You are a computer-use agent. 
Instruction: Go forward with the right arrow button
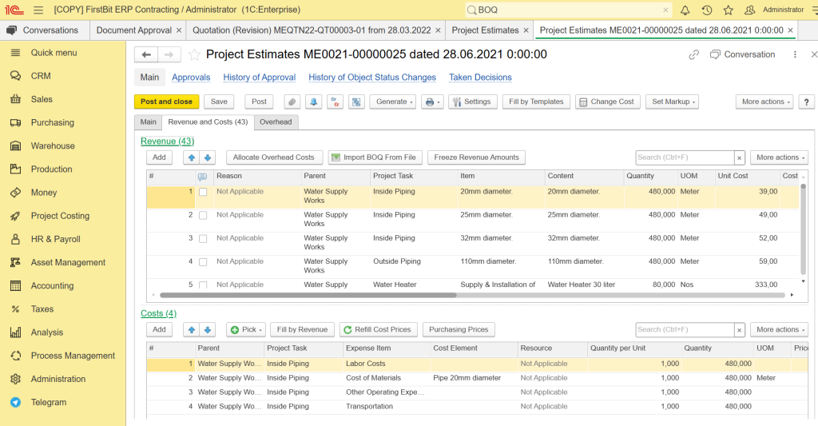(169, 54)
